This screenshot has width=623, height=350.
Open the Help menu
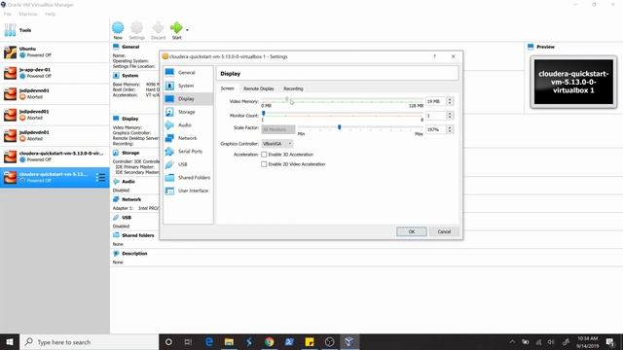[50, 14]
